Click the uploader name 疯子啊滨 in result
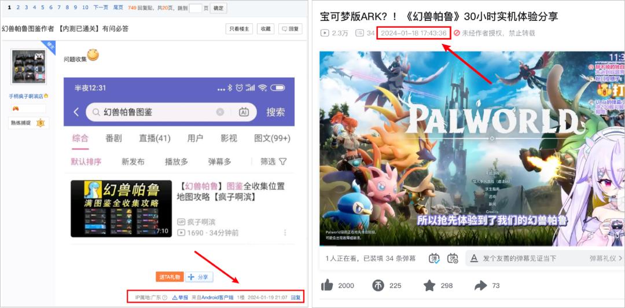The image size is (625, 308). point(201,222)
